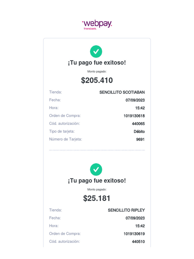The image size is (194, 259).
Task: Click the second green checkmark icon
Action: click(x=96, y=169)
